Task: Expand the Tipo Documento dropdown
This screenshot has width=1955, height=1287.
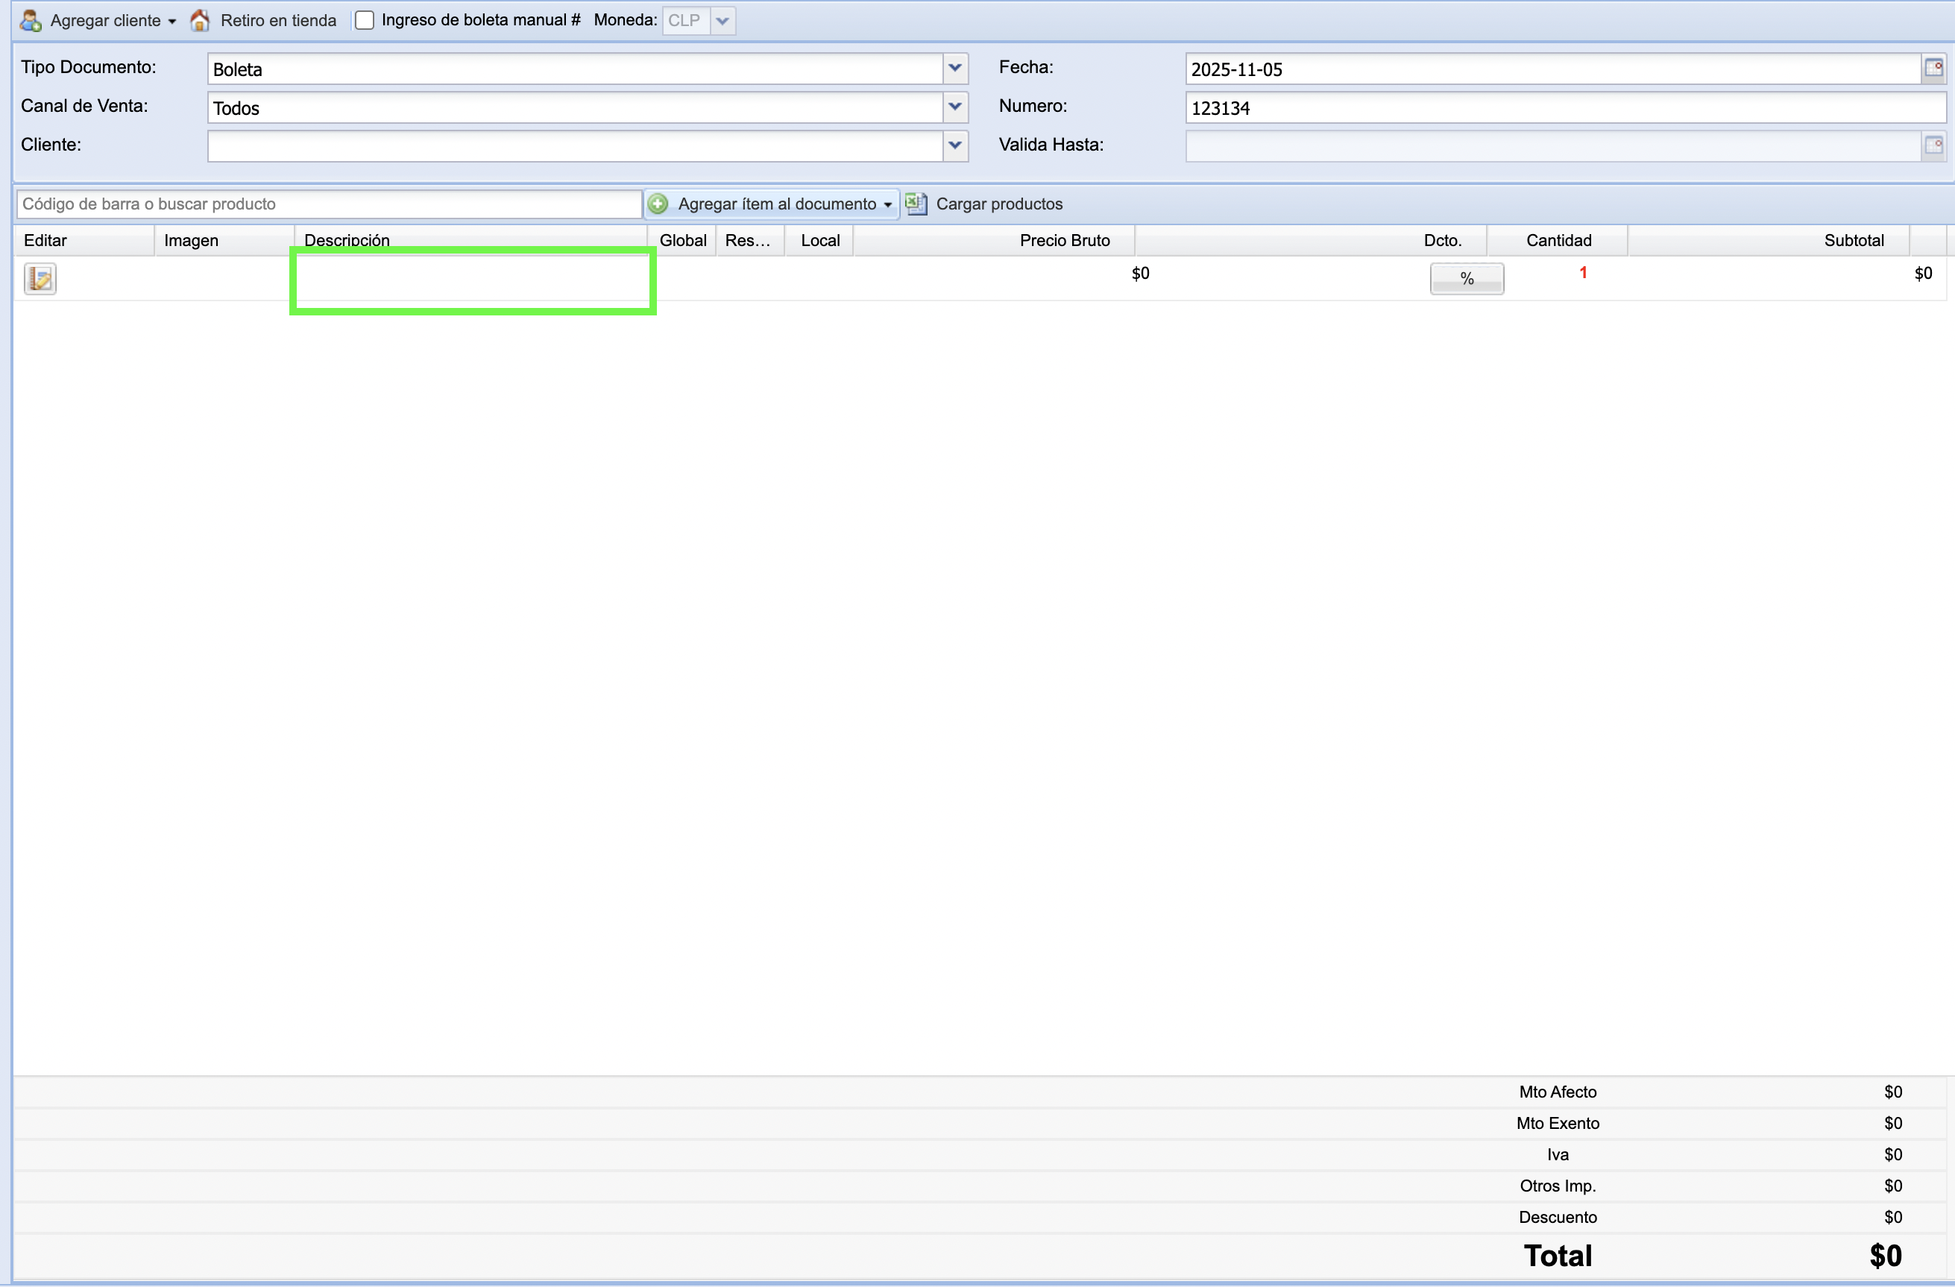Action: pyautogui.click(x=954, y=68)
